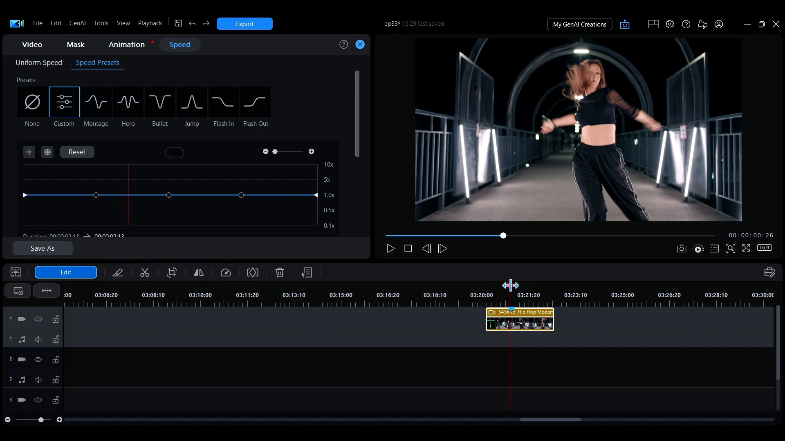
Task: Click the speed graph zoom slider handle
Action: point(275,151)
